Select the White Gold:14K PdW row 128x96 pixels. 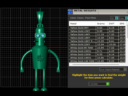tap(97, 61)
